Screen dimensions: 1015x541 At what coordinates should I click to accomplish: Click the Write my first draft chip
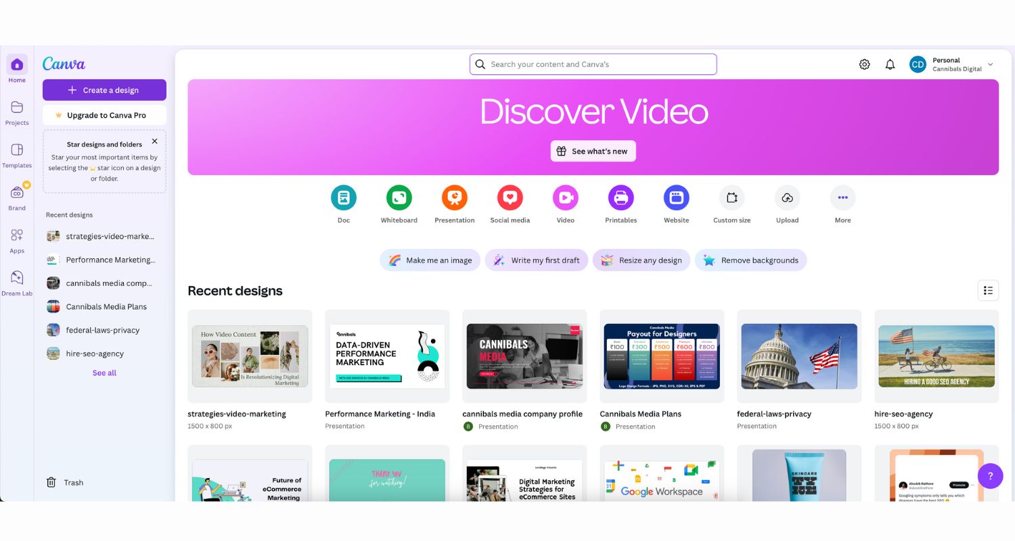click(537, 260)
